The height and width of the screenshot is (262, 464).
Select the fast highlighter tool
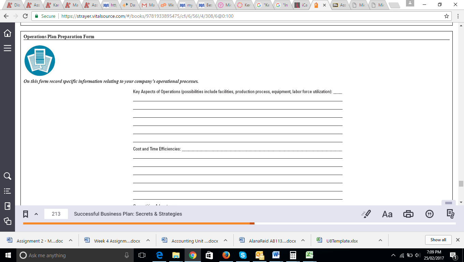coord(366,214)
